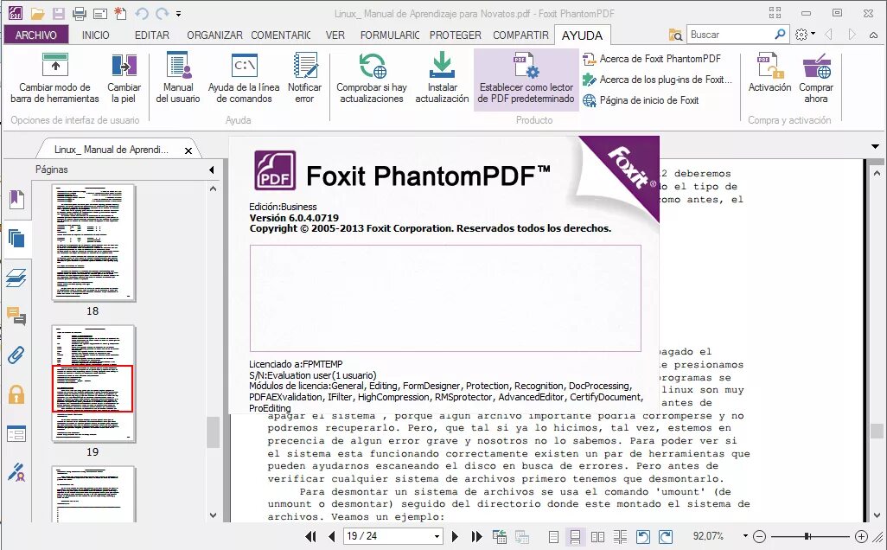Image resolution: width=887 pixels, height=550 pixels.
Task: Click inside the Buscar search field
Action: coord(730,35)
